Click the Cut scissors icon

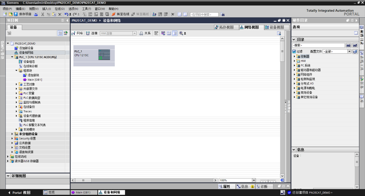[x=42, y=14]
